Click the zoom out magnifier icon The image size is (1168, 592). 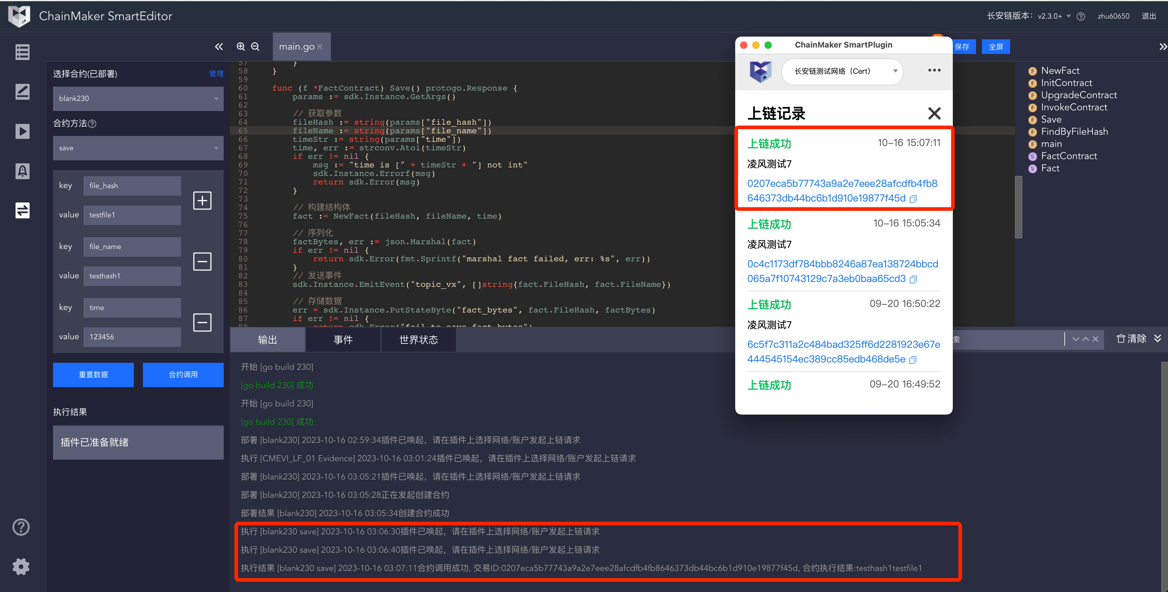[255, 47]
